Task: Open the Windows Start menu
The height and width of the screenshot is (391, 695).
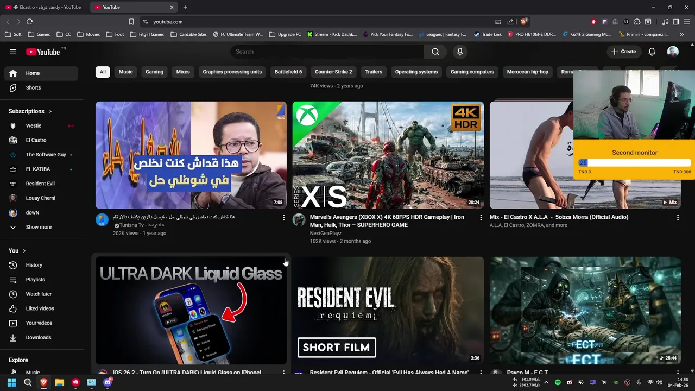Action: [x=12, y=382]
